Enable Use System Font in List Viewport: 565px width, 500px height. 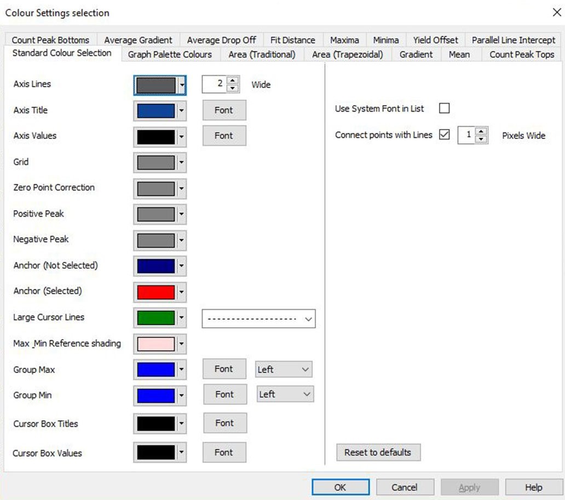click(x=445, y=108)
